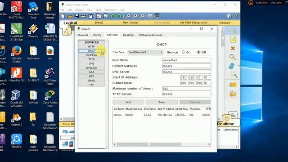Image resolution: width=288 pixels, height=162 pixels.
Task: Select DHCPv6 in the services list
Action: pos(91,55)
